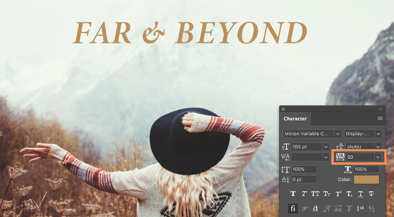Enable Small Caps text style
Image resolution: width=394 pixels, height=217 pixels.
tap(327, 194)
